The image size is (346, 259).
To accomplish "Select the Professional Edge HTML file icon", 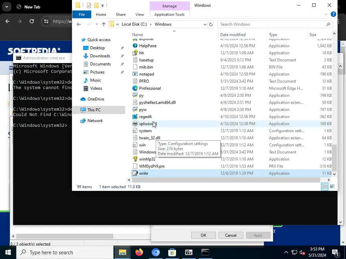I will tap(135, 88).
